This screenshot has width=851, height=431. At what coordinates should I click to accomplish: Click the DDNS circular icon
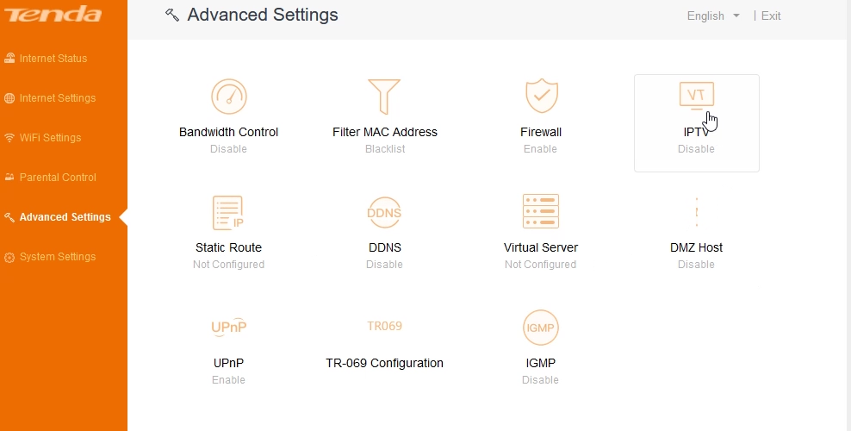384,212
